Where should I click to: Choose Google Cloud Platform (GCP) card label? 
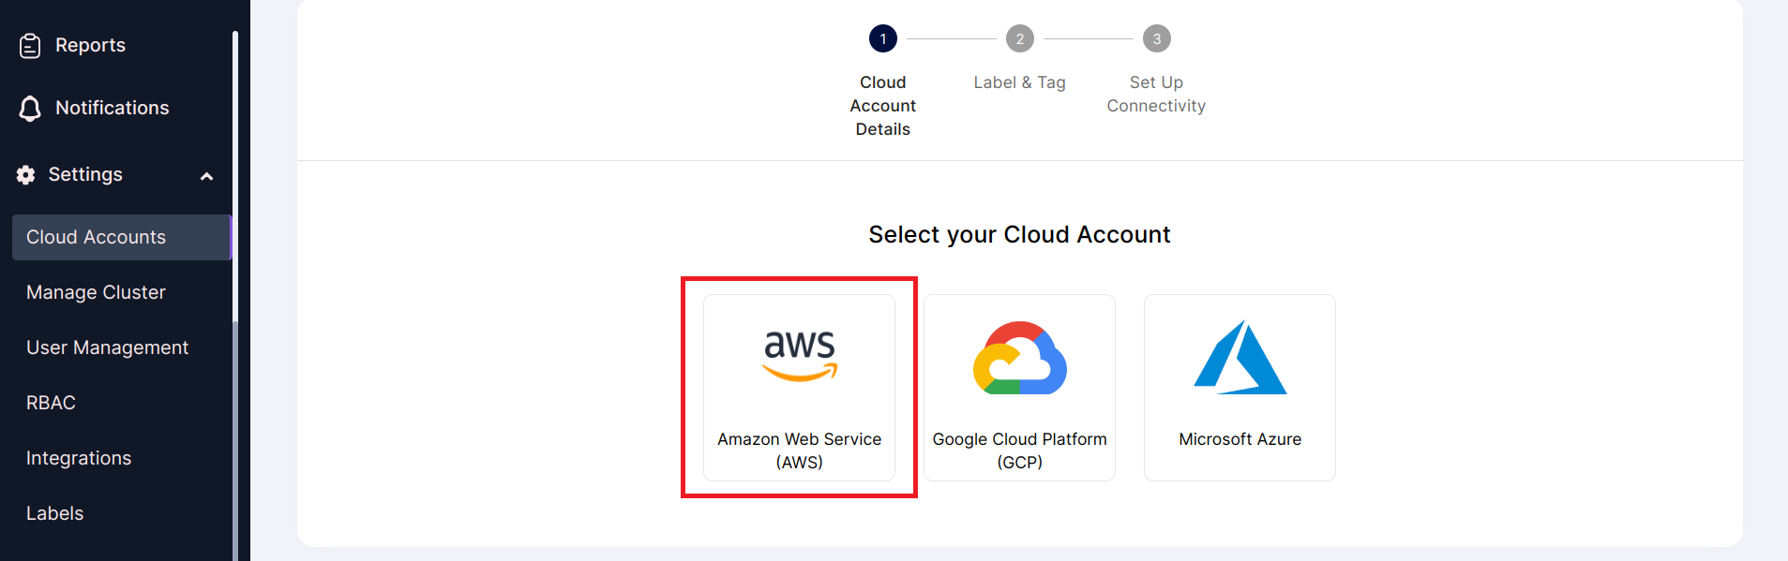pyautogui.click(x=1020, y=450)
